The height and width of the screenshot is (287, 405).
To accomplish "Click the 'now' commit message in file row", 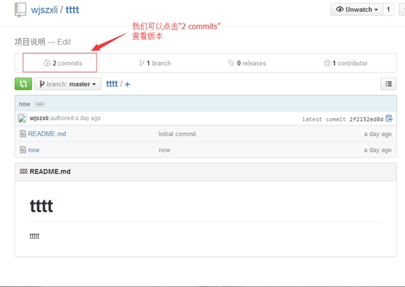I will coord(164,150).
